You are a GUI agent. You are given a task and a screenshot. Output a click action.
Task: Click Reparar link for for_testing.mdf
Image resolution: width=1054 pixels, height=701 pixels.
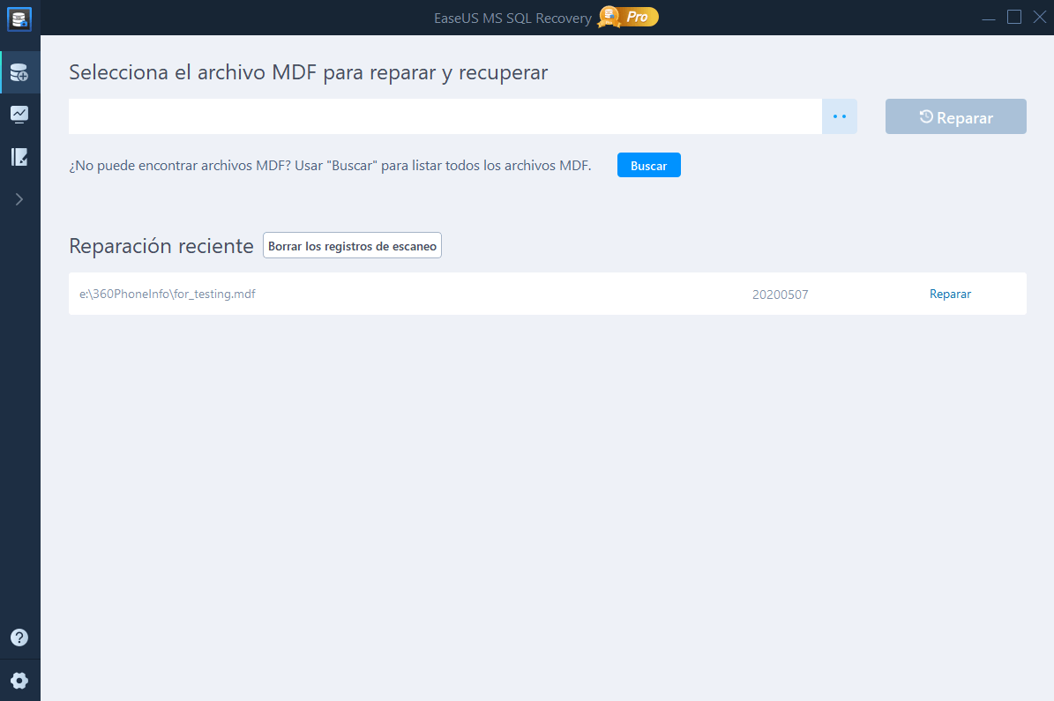click(950, 294)
